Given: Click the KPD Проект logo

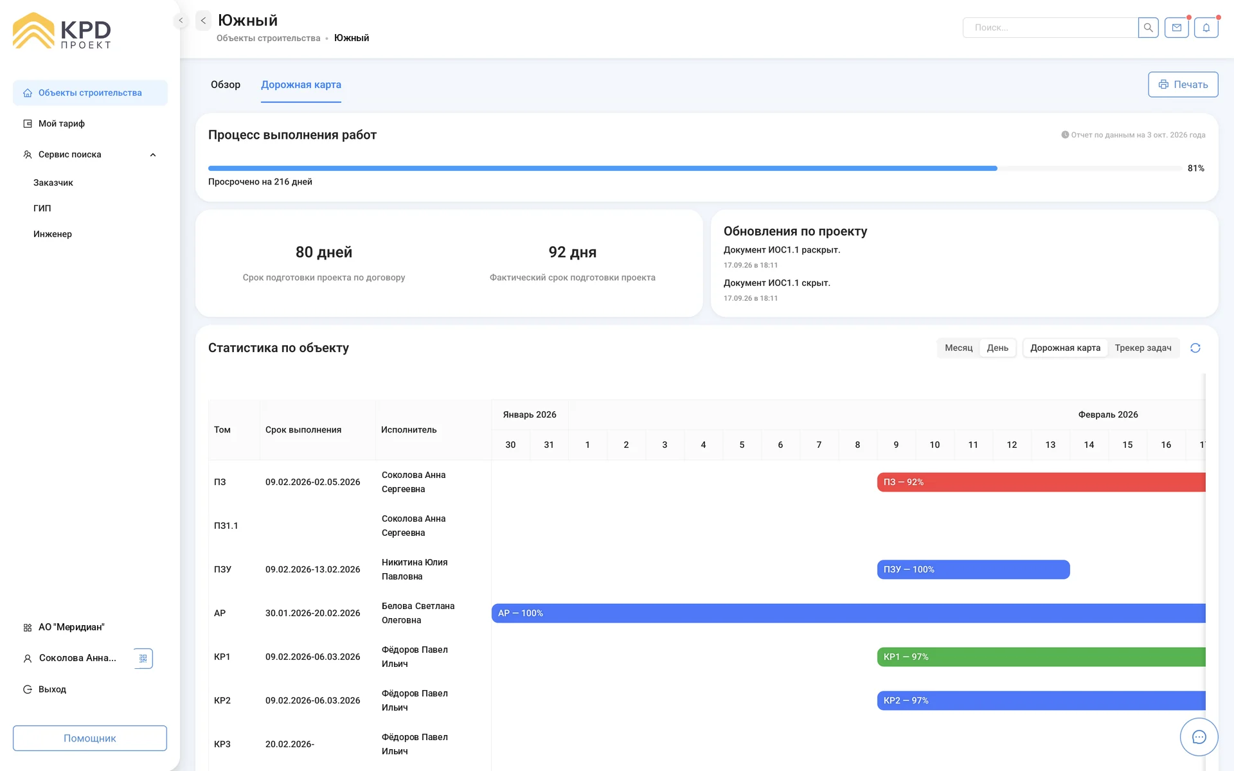Looking at the screenshot, I should (62, 31).
